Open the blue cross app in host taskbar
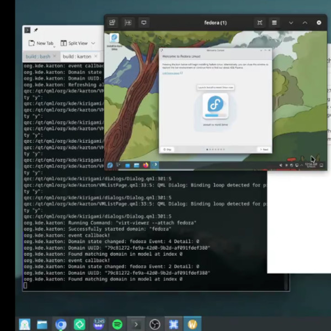 (x=173, y=324)
